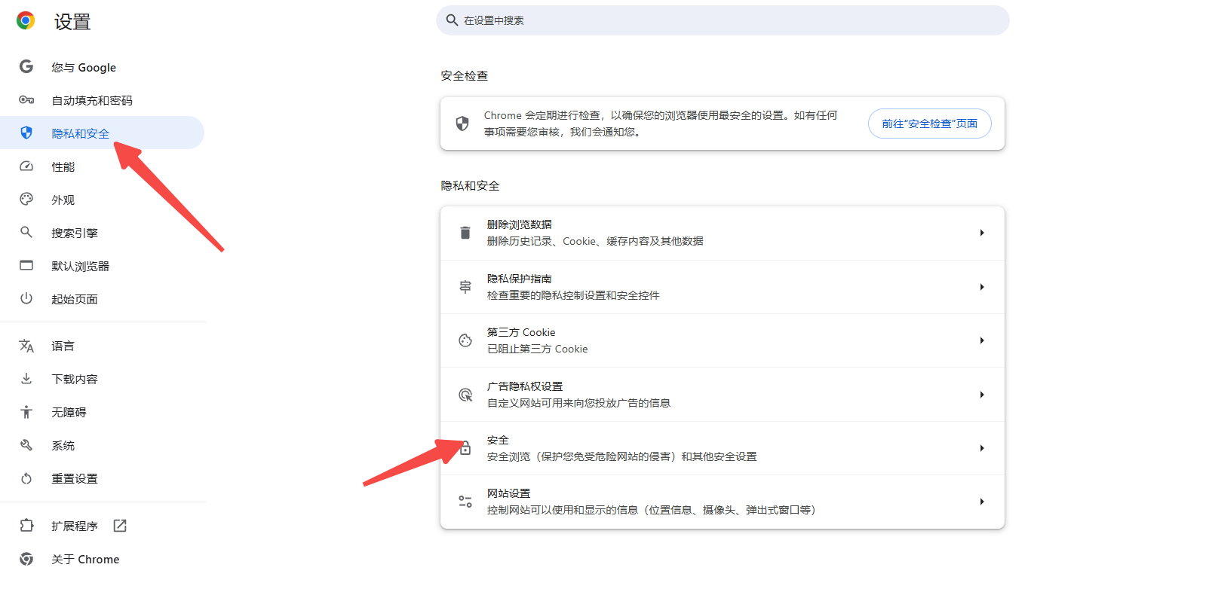Open the 第三方 Cookie option
Screen dimensions: 1212x595
point(723,340)
